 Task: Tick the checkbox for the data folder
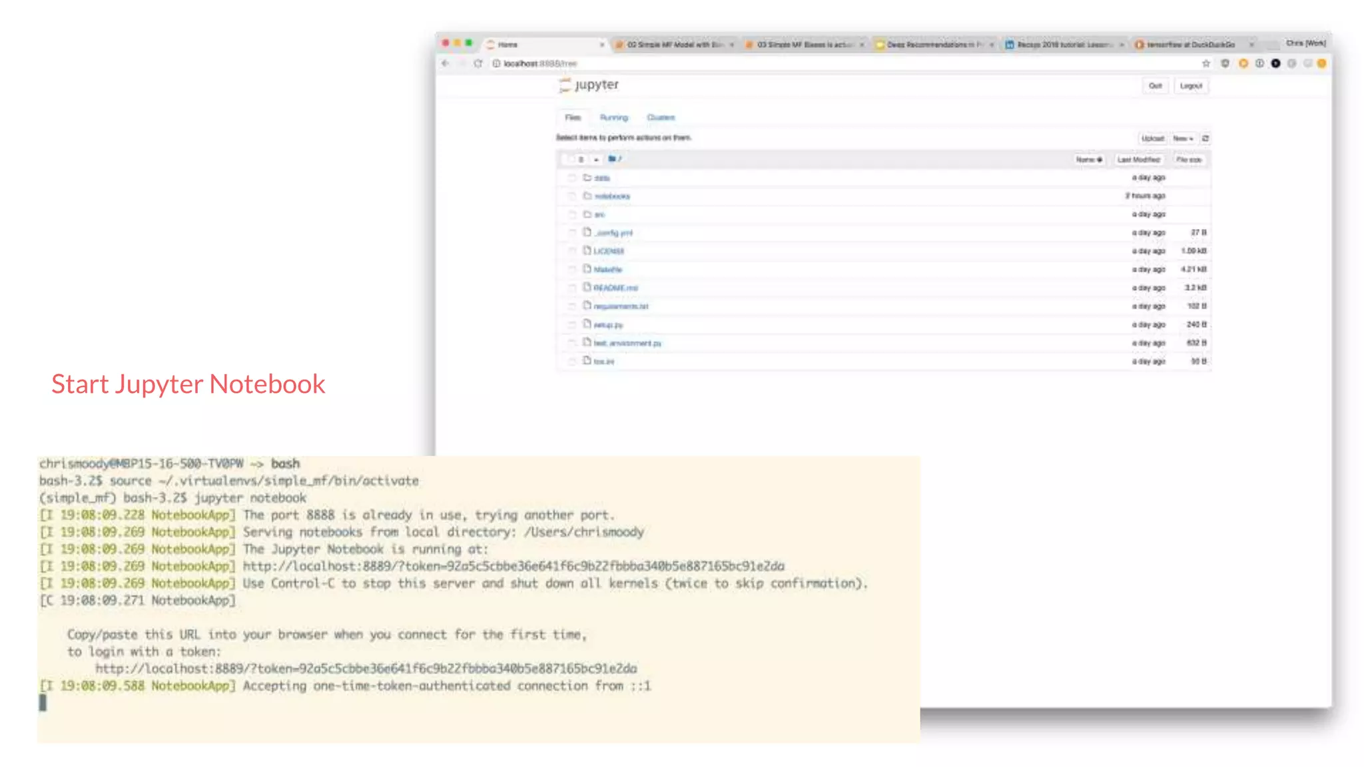click(x=571, y=178)
